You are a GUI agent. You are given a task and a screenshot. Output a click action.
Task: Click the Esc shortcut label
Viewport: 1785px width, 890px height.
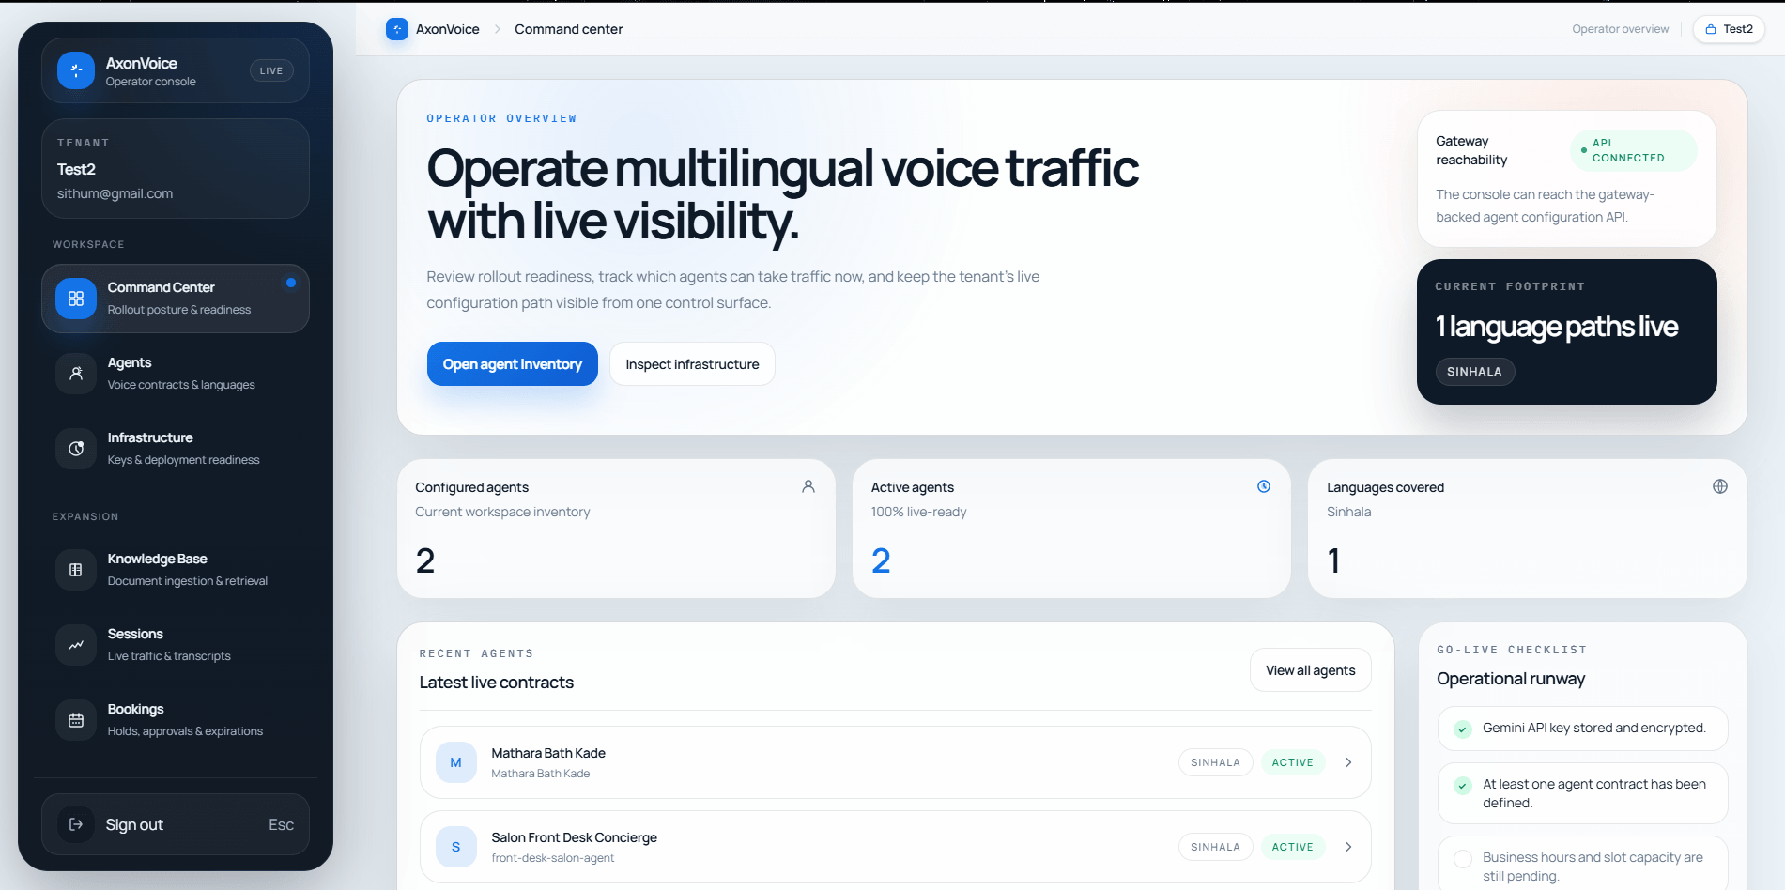(x=281, y=824)
